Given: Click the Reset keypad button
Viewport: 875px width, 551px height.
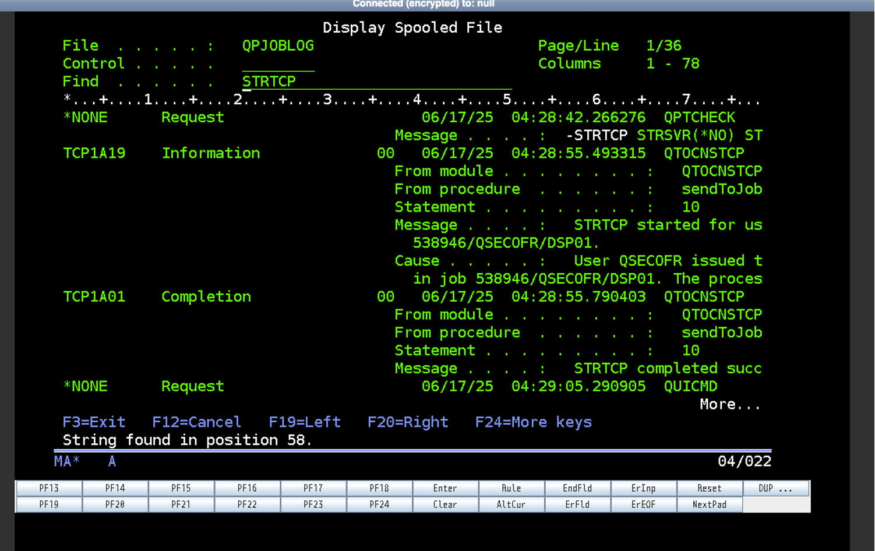Looking at the screenshot, I should pyautogui.click(x=710, y=488).
